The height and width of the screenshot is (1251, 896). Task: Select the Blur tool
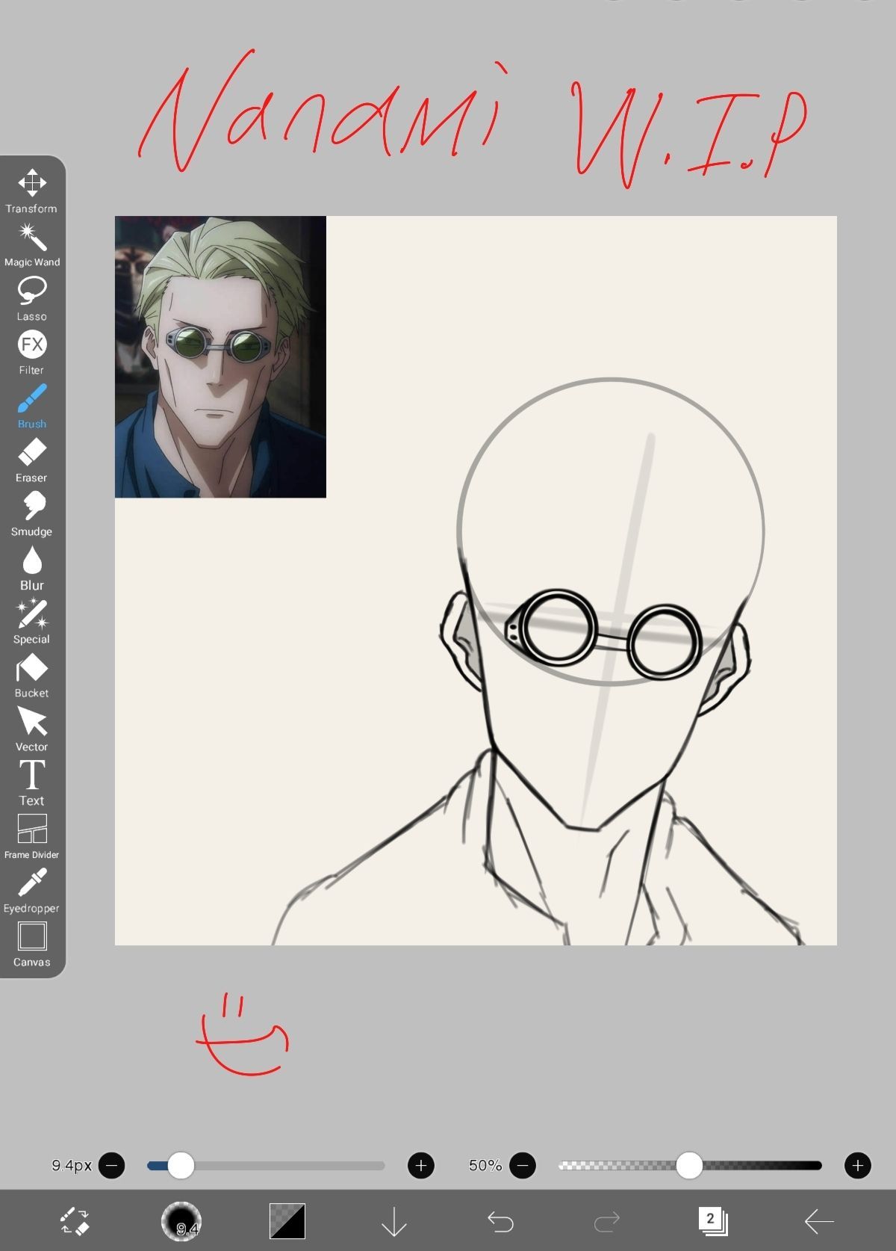coord(31,567)
